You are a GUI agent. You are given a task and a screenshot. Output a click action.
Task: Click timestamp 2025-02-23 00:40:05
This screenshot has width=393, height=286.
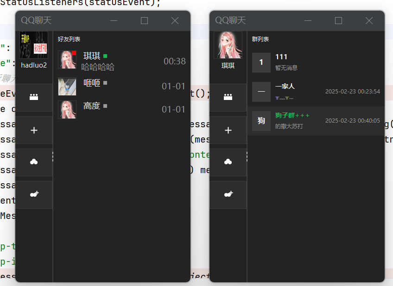(x=353, y=121)
